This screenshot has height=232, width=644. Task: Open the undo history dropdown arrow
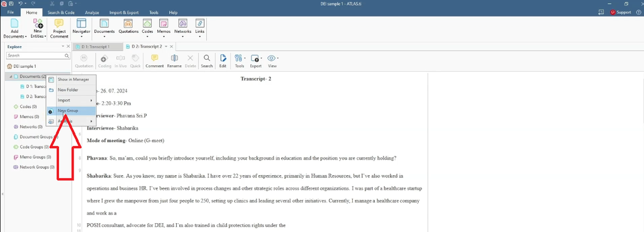[x=25, y=4]
